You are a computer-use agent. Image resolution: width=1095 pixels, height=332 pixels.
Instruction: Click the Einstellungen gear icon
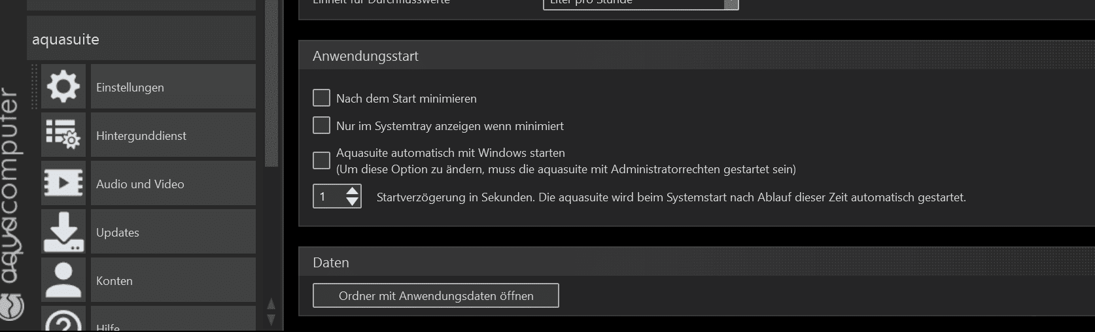(63, 87)
